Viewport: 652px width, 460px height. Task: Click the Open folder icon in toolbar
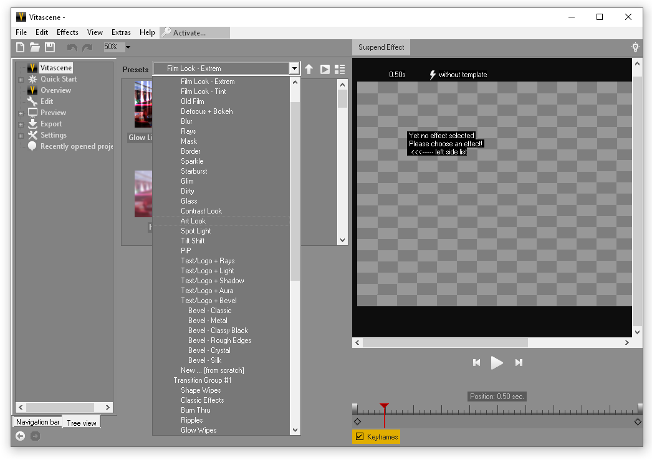tap(35, 47)
